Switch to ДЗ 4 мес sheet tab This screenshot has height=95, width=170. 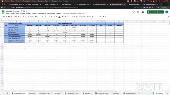click(57, 93)
